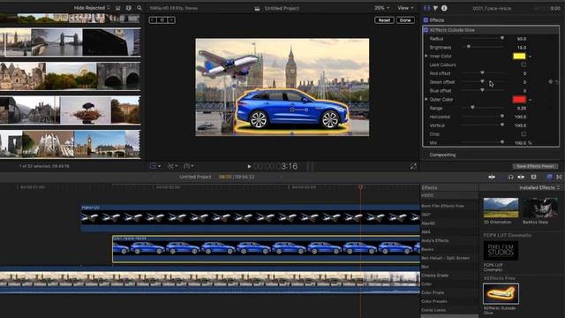
Task: Open the viewer View options dropdown
Action: point(406,8)
